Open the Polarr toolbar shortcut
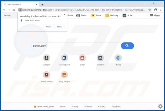Viewport: 165px width, 111px height. pos(128,15)
